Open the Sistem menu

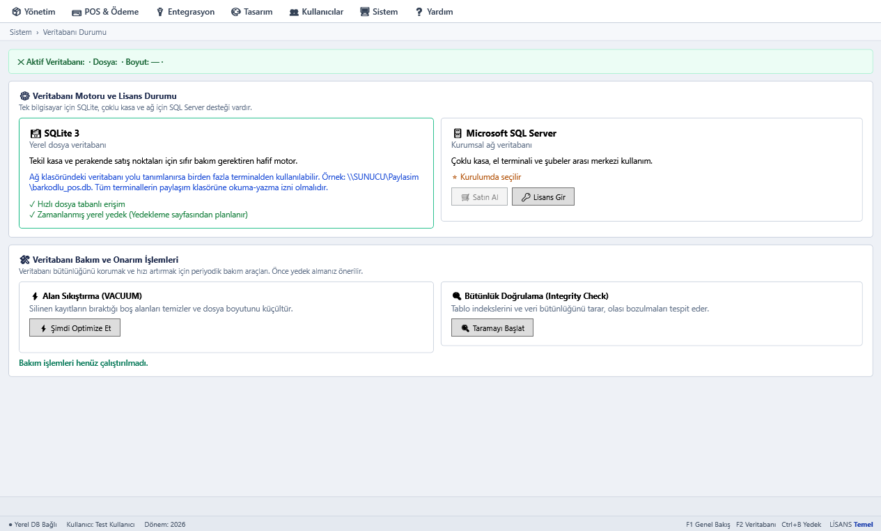379,12
